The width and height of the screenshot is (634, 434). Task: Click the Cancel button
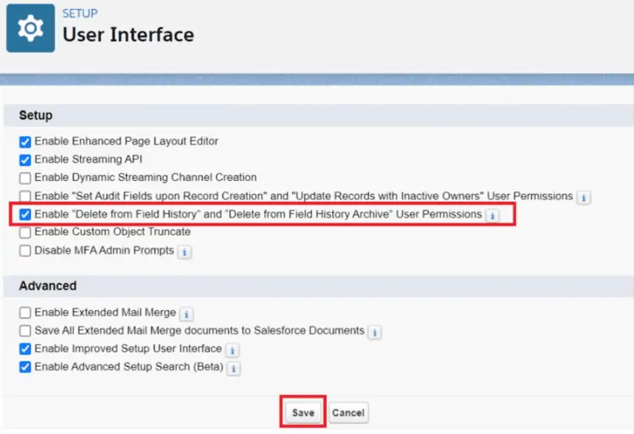tap(349, 412)
